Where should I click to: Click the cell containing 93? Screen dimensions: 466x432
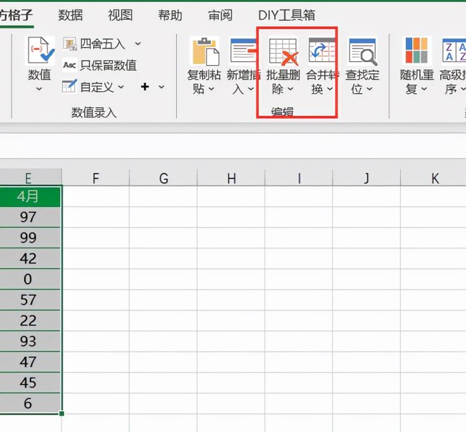(x=30, y=341)
